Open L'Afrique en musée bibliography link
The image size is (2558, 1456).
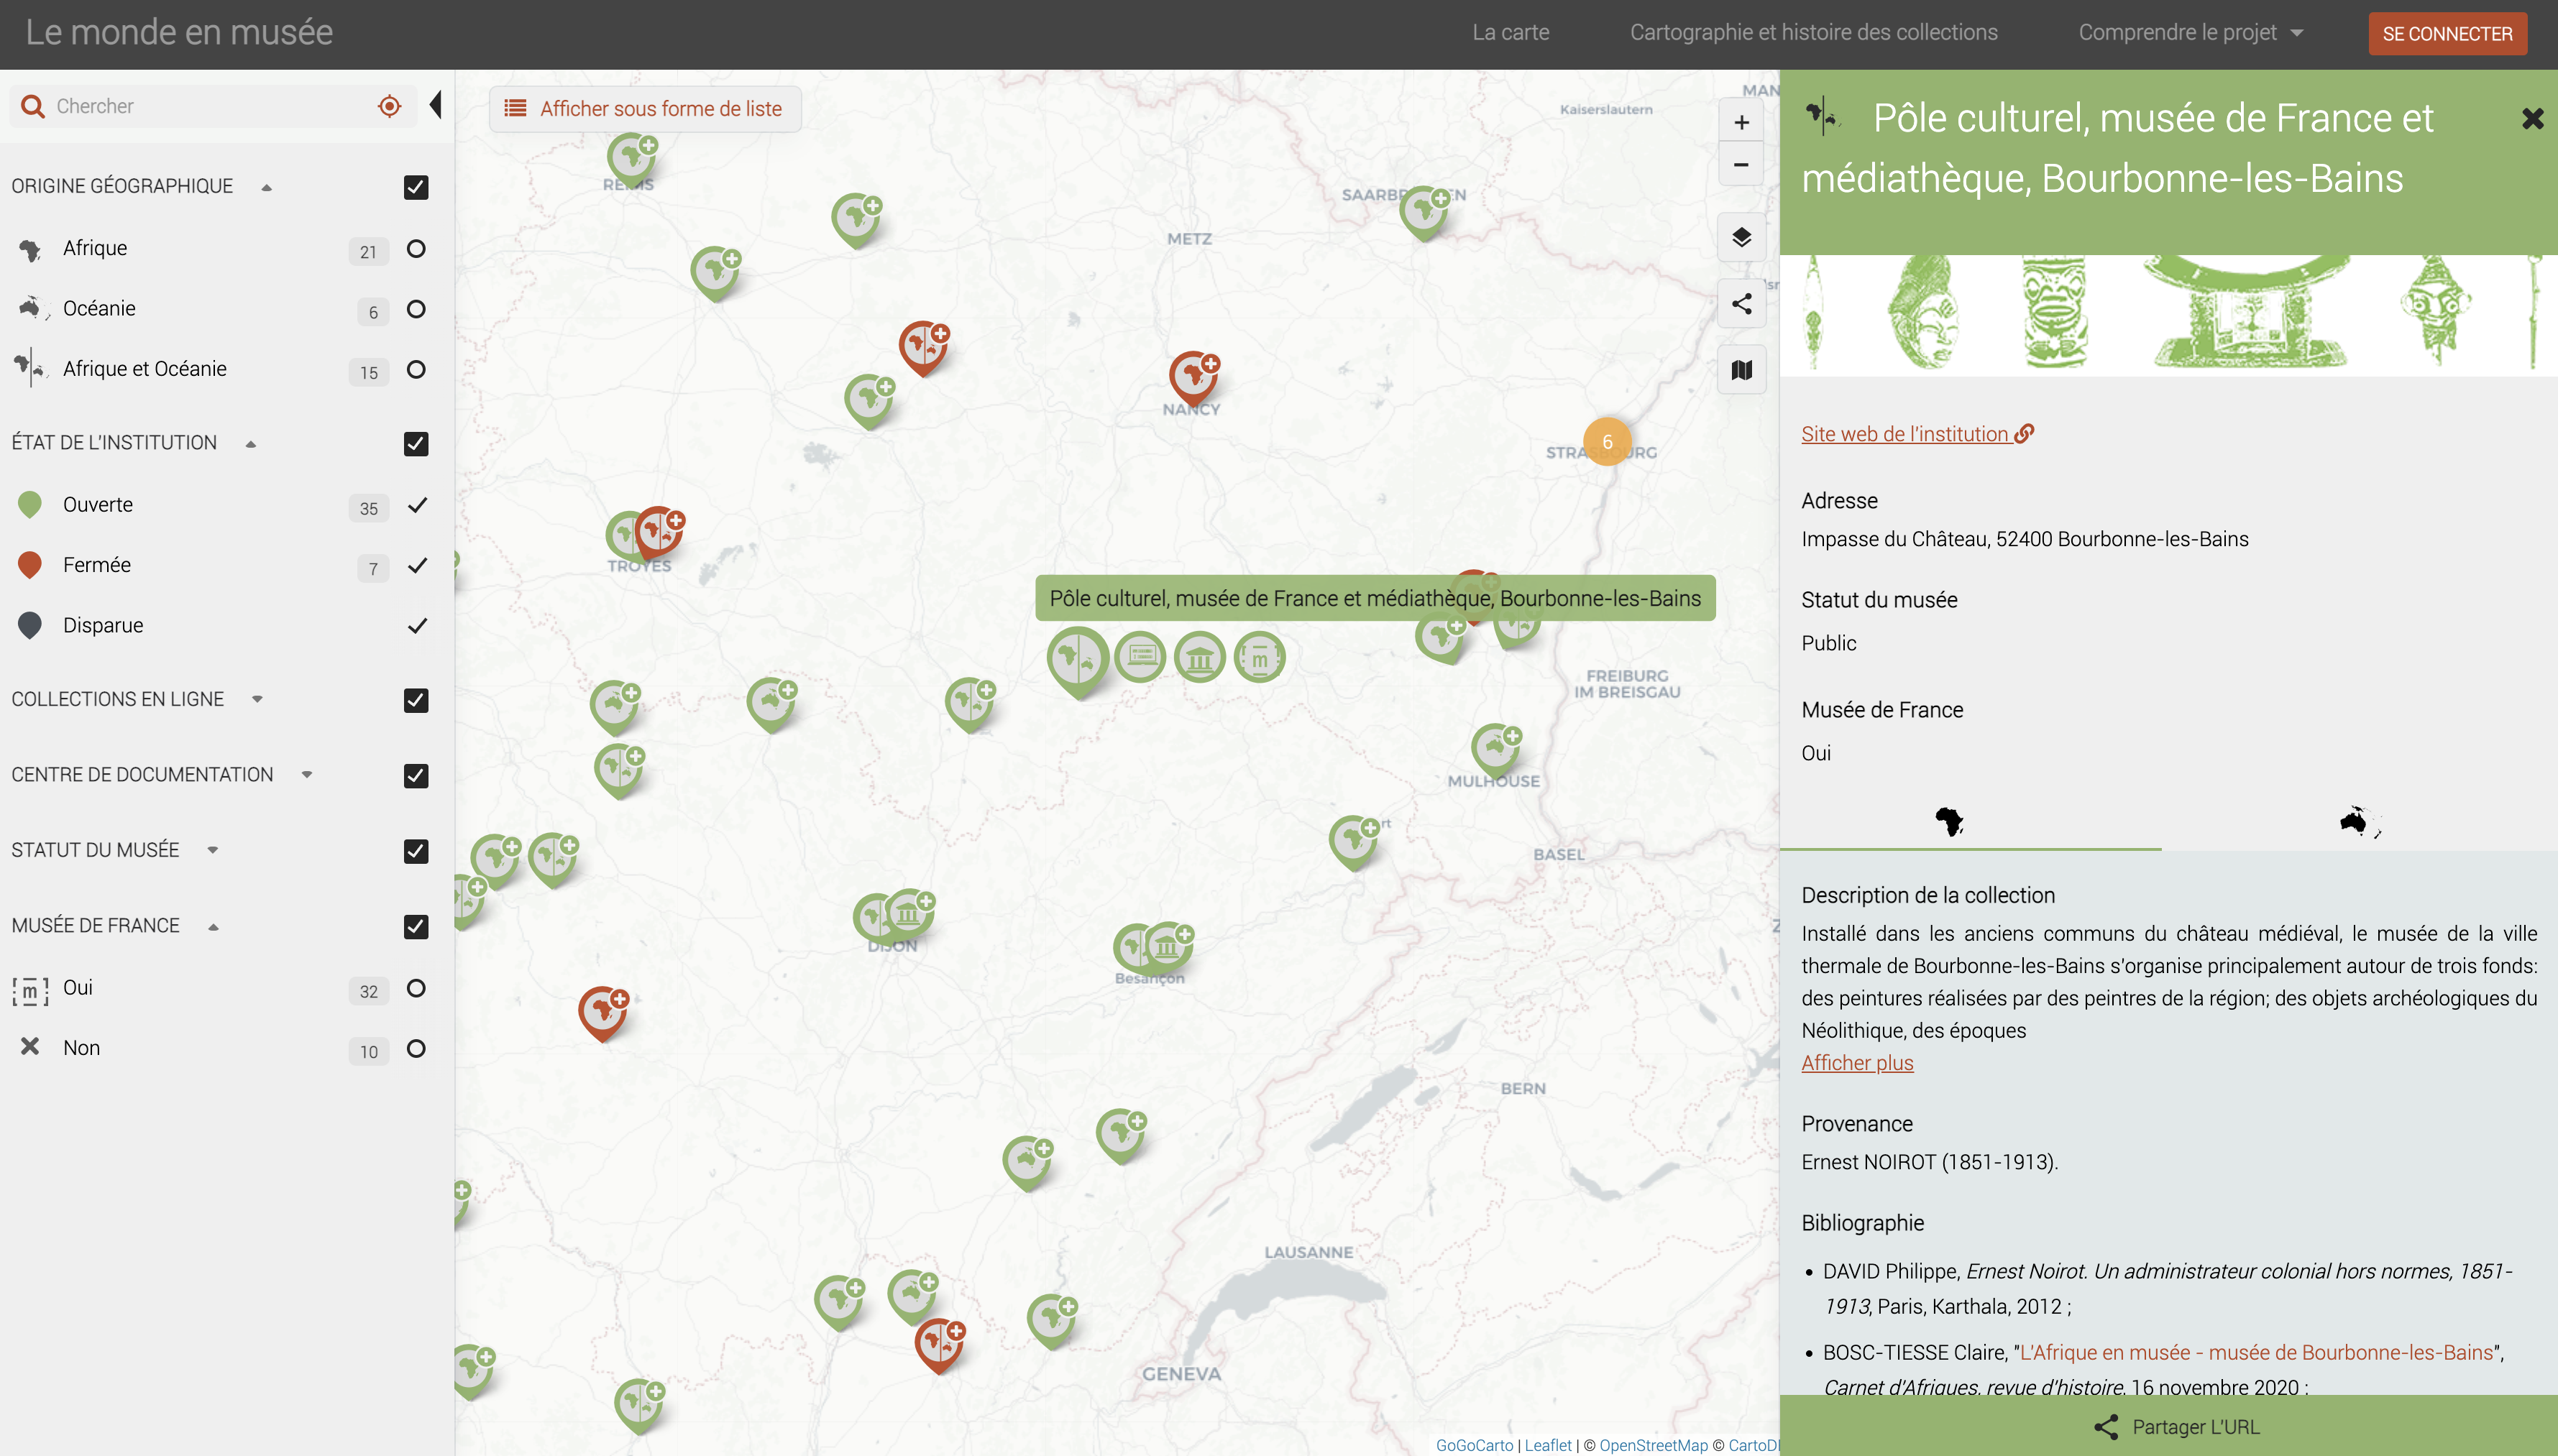pos(2256,1353)
